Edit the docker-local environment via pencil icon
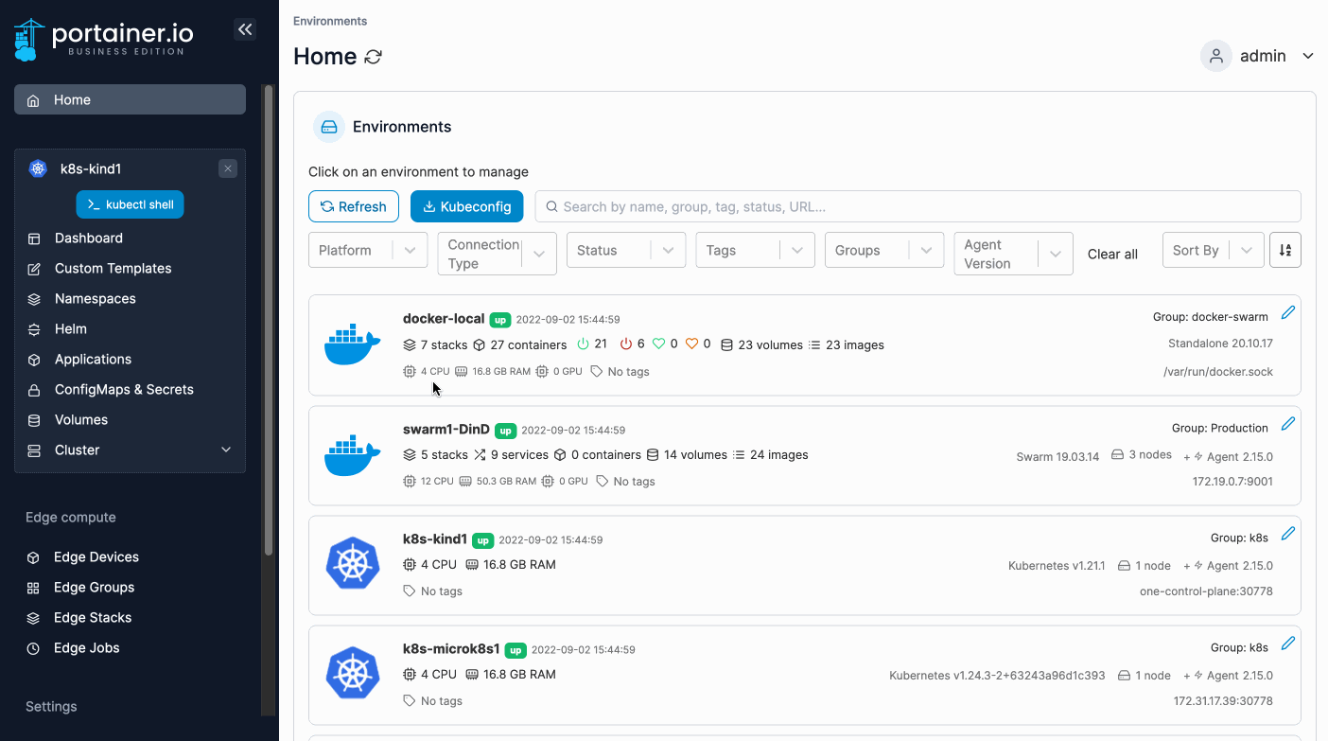The image size is (1328, 741). (1287, 312)
